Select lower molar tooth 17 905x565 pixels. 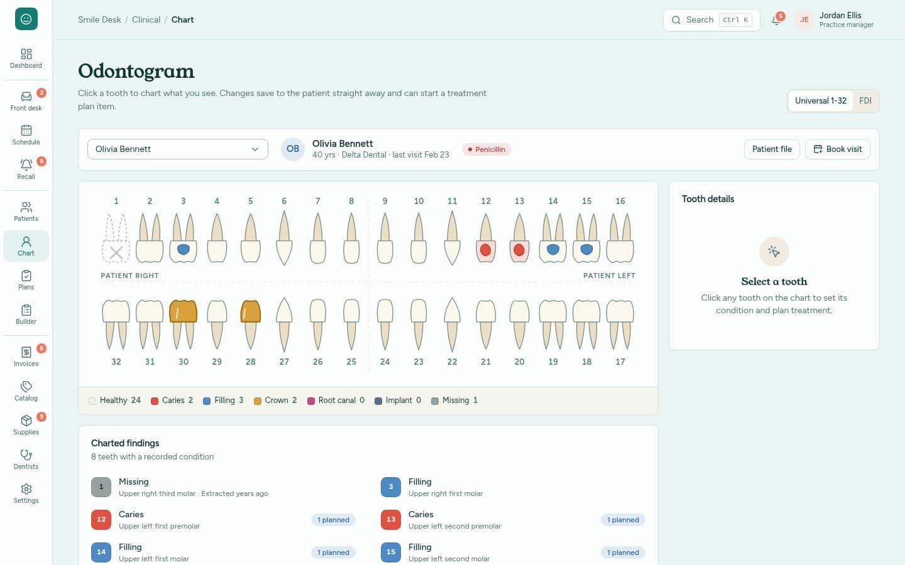[620, 324]
